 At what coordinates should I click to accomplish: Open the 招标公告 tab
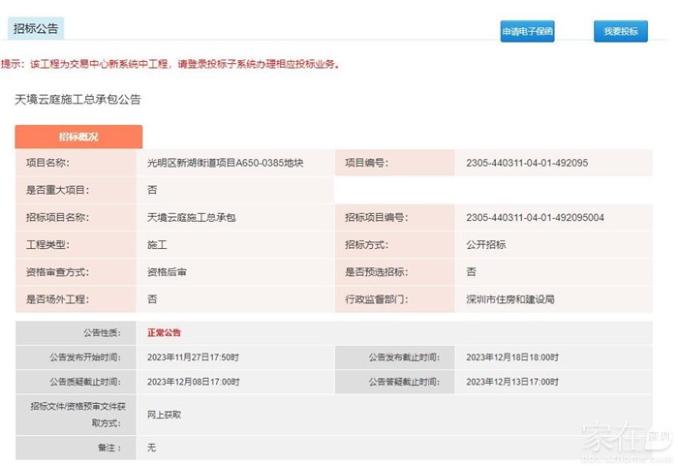37,29
